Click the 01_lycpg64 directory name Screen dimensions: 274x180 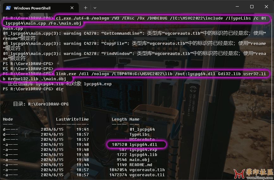point(142,129)
